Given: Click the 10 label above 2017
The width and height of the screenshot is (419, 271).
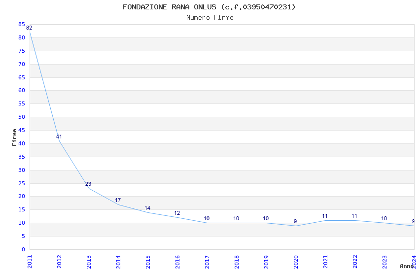Looking at the screenshot, I should coord(207,218).
